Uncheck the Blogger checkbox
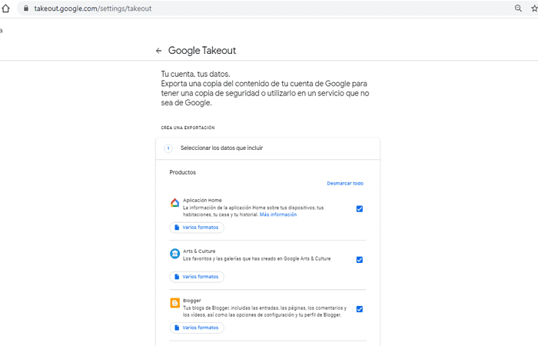 click(360, 309)
